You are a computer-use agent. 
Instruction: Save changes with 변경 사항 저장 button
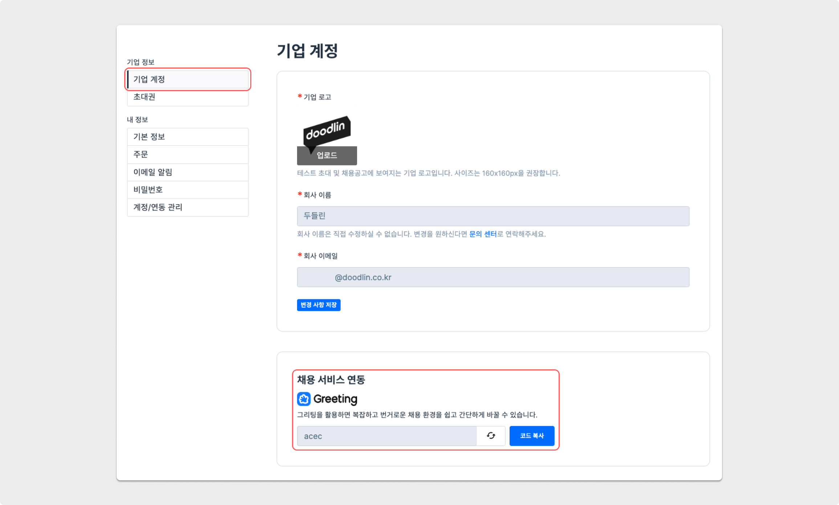(x=319, y=305)
